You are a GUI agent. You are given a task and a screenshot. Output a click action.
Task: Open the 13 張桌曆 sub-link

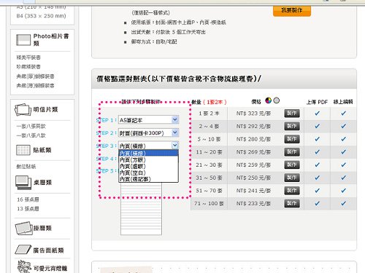tap(28, 209)
